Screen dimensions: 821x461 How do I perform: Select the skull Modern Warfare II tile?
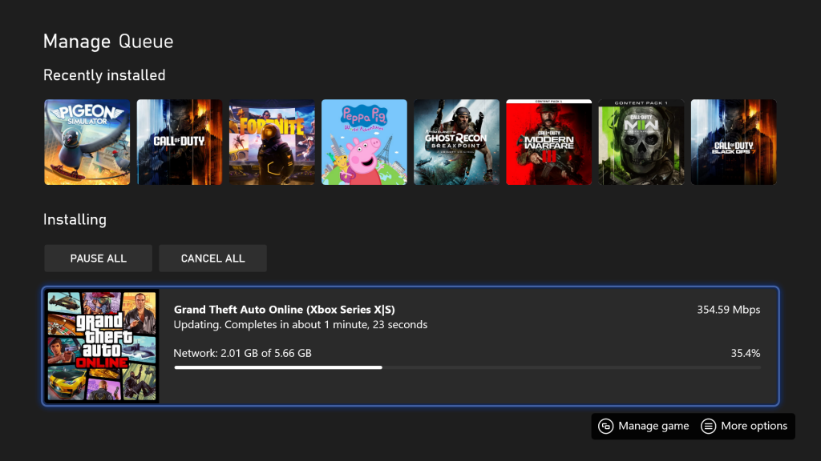(641, 142)
